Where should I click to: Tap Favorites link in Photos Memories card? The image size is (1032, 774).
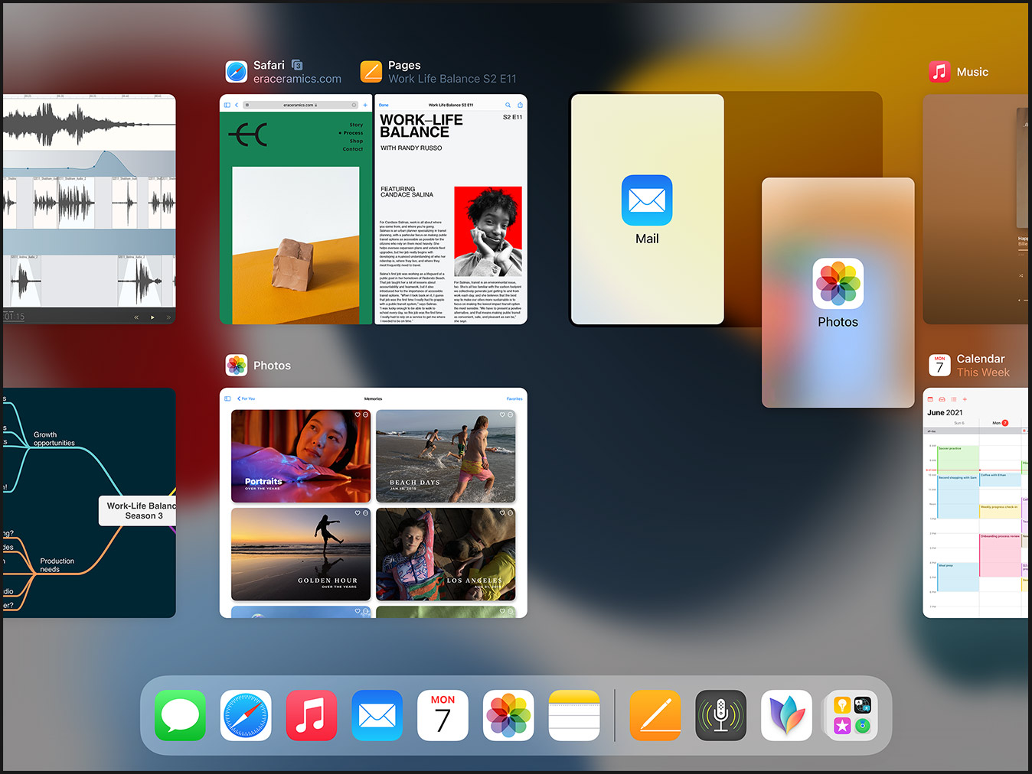pyautogui.click(x=514, y=398)
